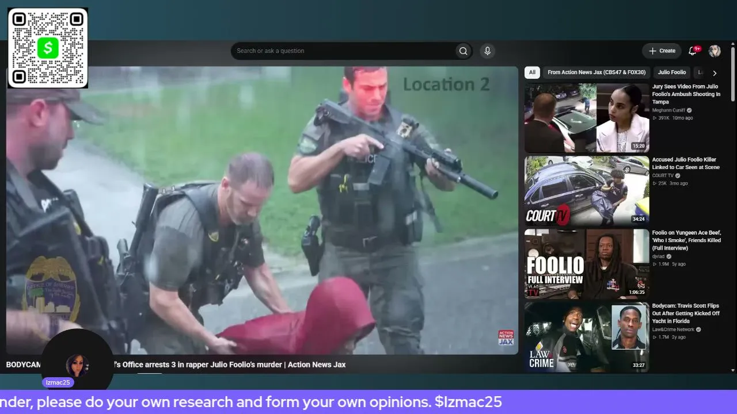
Task: Click the 33:27 duration badge
Action: 639,365
